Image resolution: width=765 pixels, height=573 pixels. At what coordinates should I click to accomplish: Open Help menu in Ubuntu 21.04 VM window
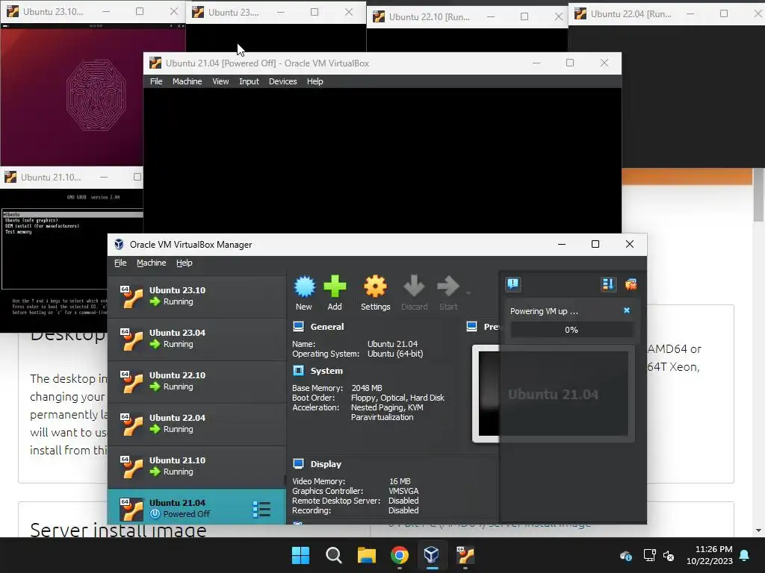click(x=315, y=81)
